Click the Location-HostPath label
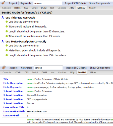The width and height of the screenshot is (113, 126). tap(14, 111)
